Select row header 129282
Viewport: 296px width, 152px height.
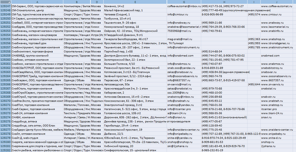click(5, 150)
